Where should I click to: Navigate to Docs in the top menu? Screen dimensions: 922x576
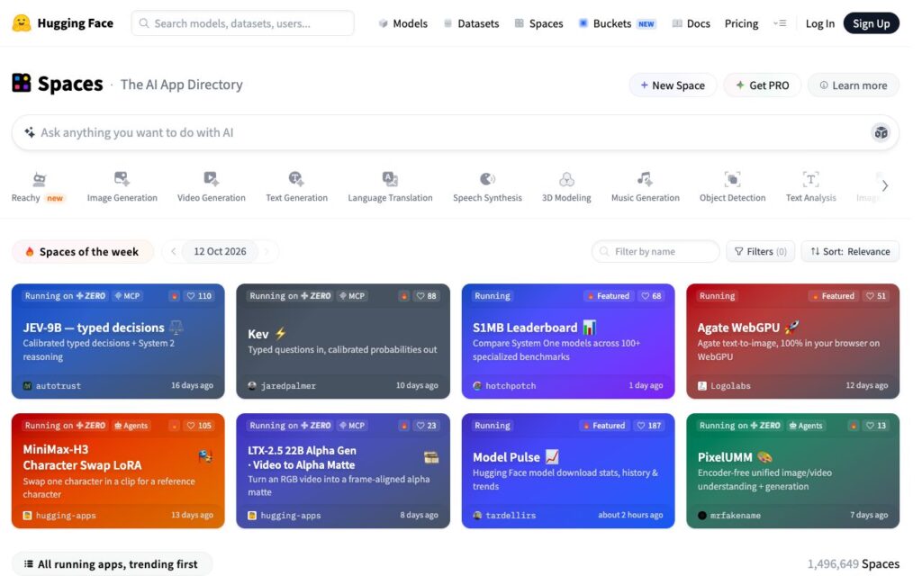[x=691, y=23]
